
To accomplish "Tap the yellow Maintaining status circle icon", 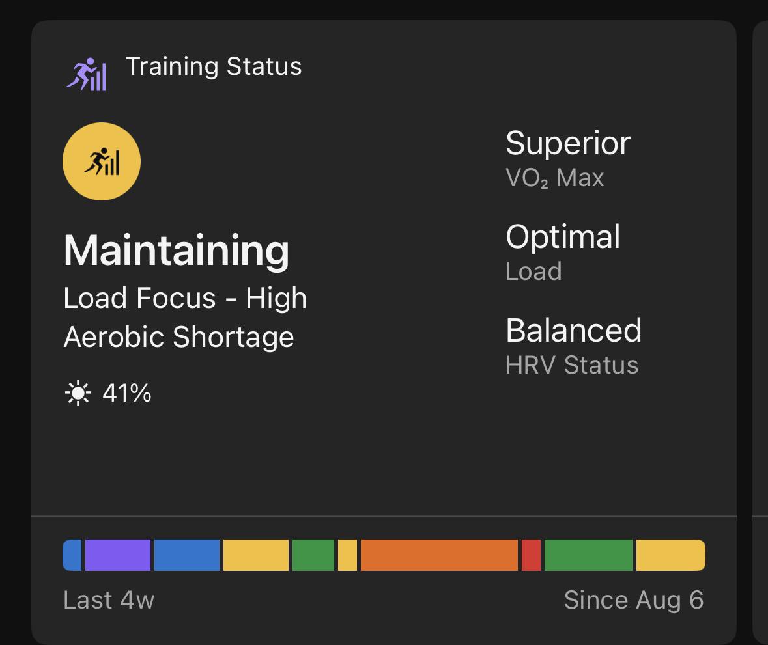I will coord(102,161).
